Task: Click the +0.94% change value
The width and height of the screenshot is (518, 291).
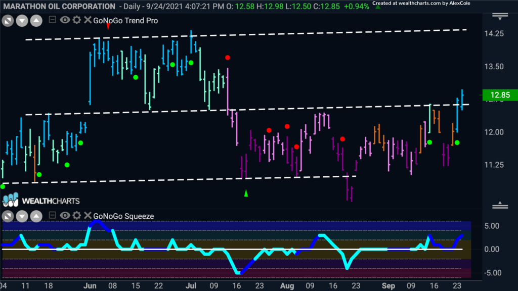Action: (357, 6)
